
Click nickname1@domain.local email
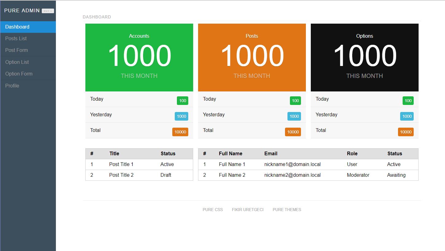point(292,164)
